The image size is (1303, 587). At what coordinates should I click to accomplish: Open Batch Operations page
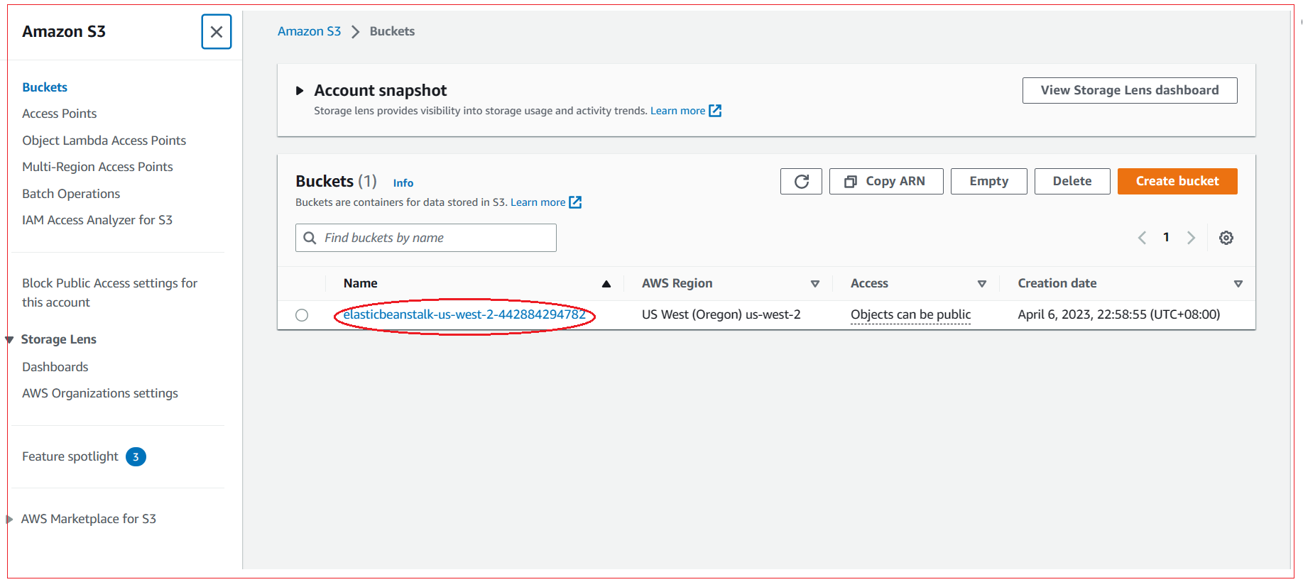[x=71, y=194]
